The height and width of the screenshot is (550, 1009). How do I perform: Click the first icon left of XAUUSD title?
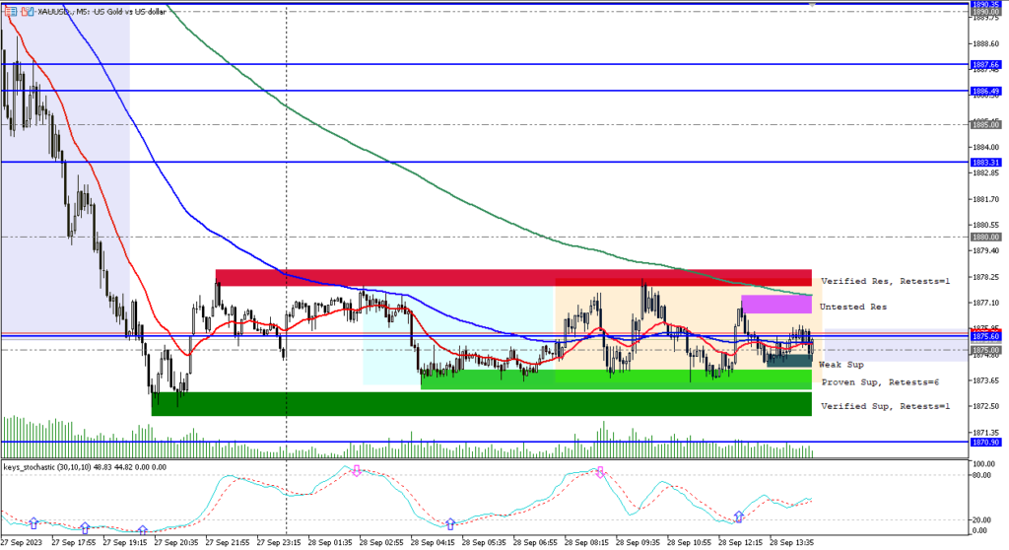pos(9,10)
